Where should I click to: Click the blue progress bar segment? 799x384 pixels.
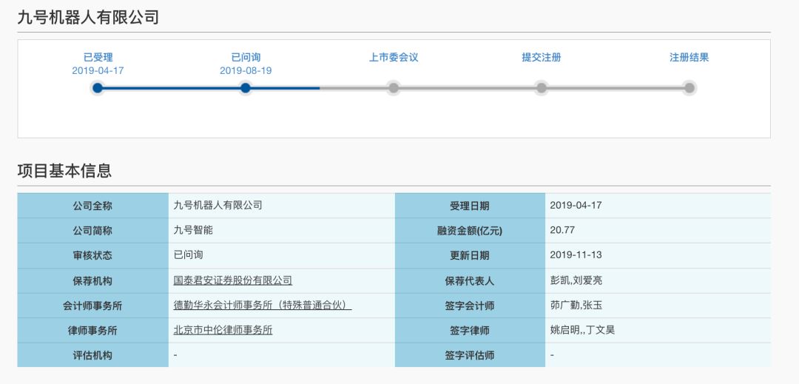[x=172, y=88]
